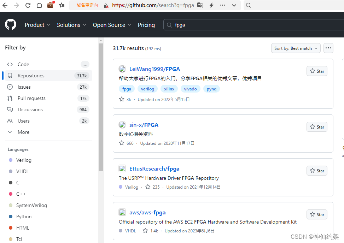Filter by C language

click(x=18, y=183)
